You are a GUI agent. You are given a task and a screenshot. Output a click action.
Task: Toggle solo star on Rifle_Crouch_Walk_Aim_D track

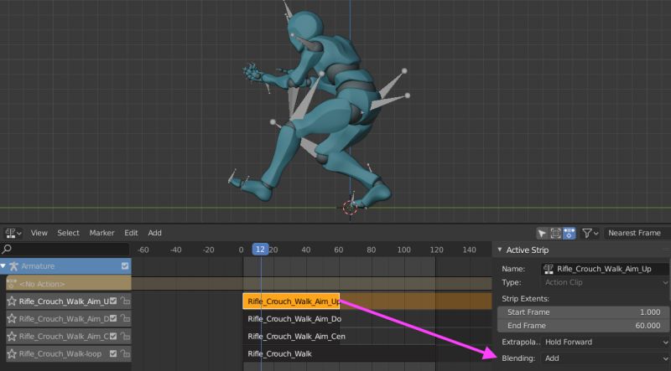(12, 319)
